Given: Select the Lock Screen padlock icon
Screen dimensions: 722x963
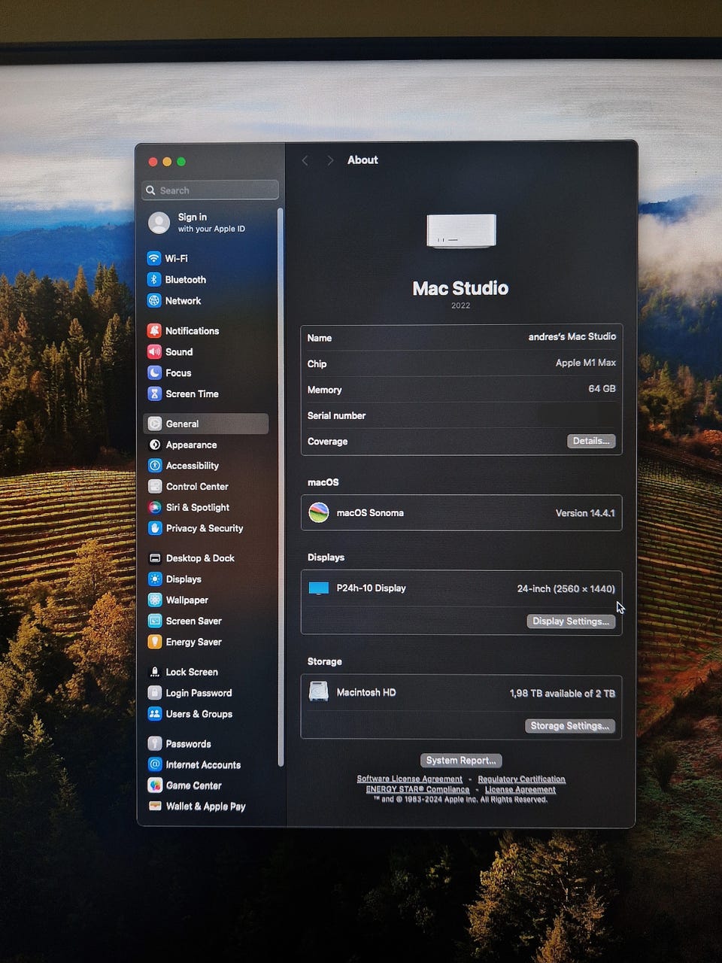Looking at the screenshot, I should (155, 672).
